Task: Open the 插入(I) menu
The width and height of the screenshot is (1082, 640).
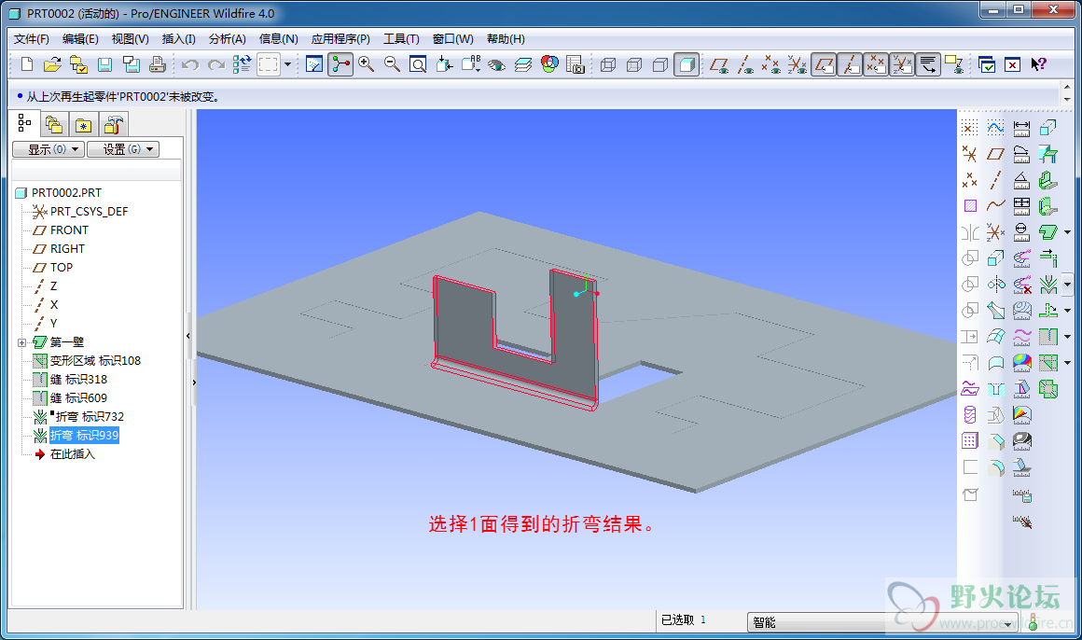Action: point(179,38)
